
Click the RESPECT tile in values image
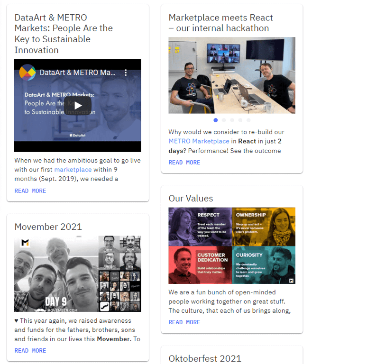200,227
